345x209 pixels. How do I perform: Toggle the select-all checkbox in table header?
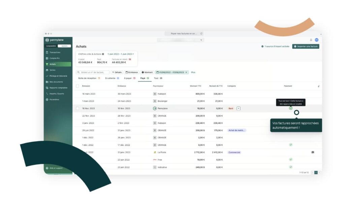77,86
